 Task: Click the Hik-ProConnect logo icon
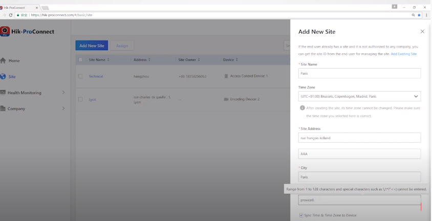pyautogui.click(x=5, y=32)
